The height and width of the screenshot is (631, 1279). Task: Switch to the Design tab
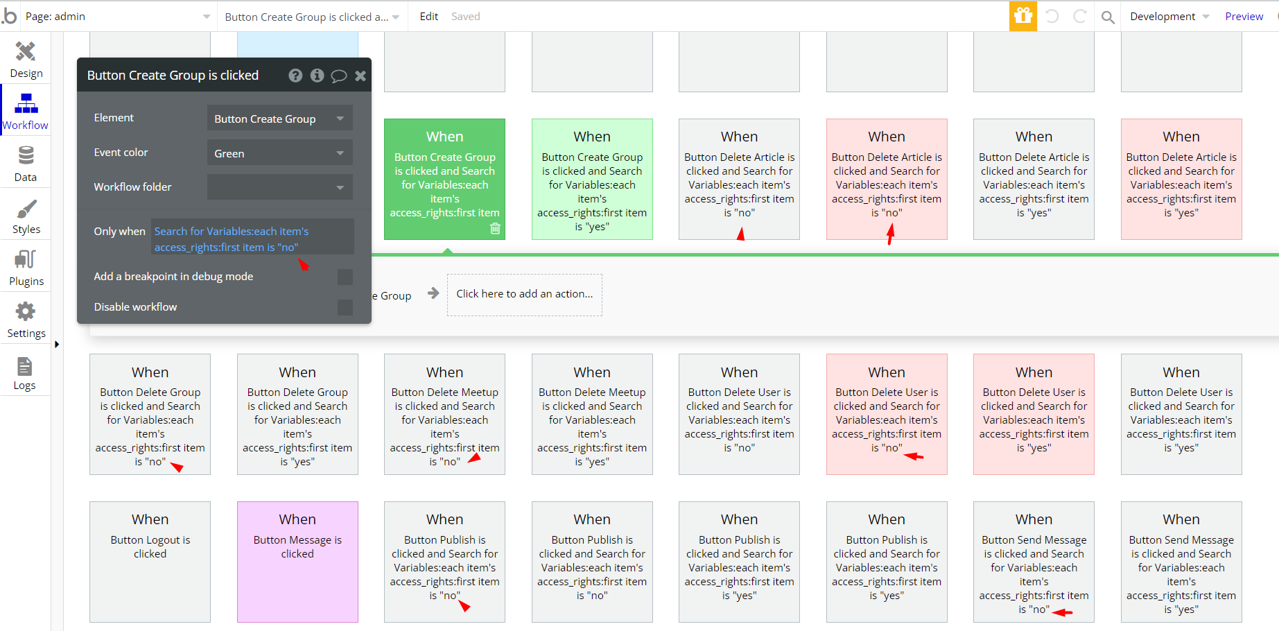pyautogui.click(x=26, y=58)
